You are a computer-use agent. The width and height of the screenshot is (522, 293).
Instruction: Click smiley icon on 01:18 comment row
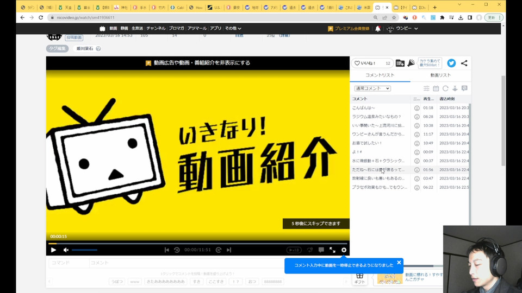[417, 108]
